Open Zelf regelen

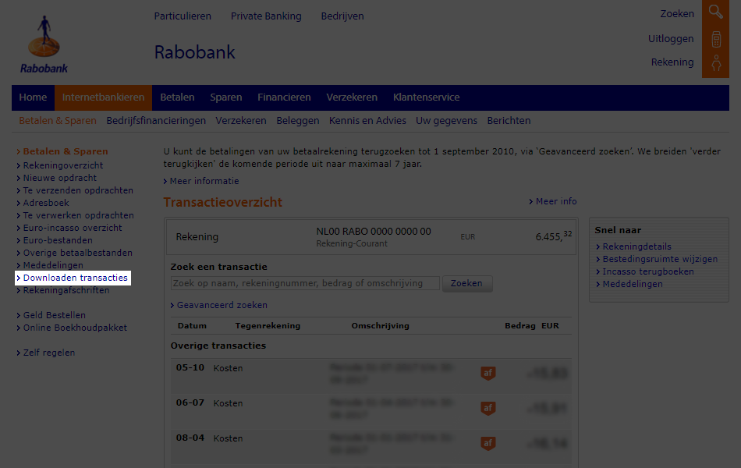tap(49, 353)
